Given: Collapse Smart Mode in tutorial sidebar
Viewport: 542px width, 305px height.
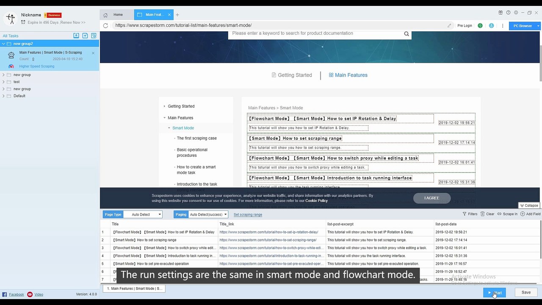Looking at the screenshot, I should pyautogui.click(x=169, y=128).
